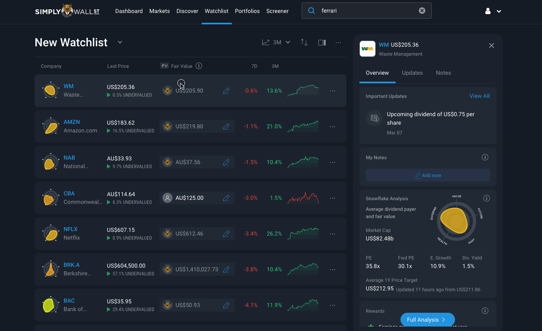The width and height of the screenshot is (542, 331).
Task: Click BRK.A snowflake thumbnail
Action: [50, 269]
